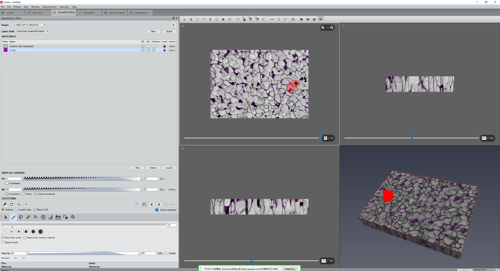Open the Label field dropdown
This screenshot has height=271, width=500.
pos(32,31)
